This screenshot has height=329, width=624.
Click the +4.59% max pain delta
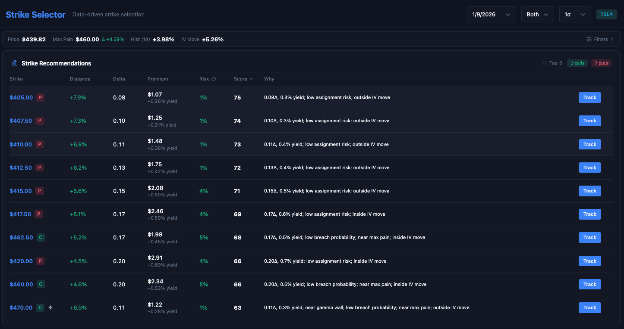click(113, 39)
